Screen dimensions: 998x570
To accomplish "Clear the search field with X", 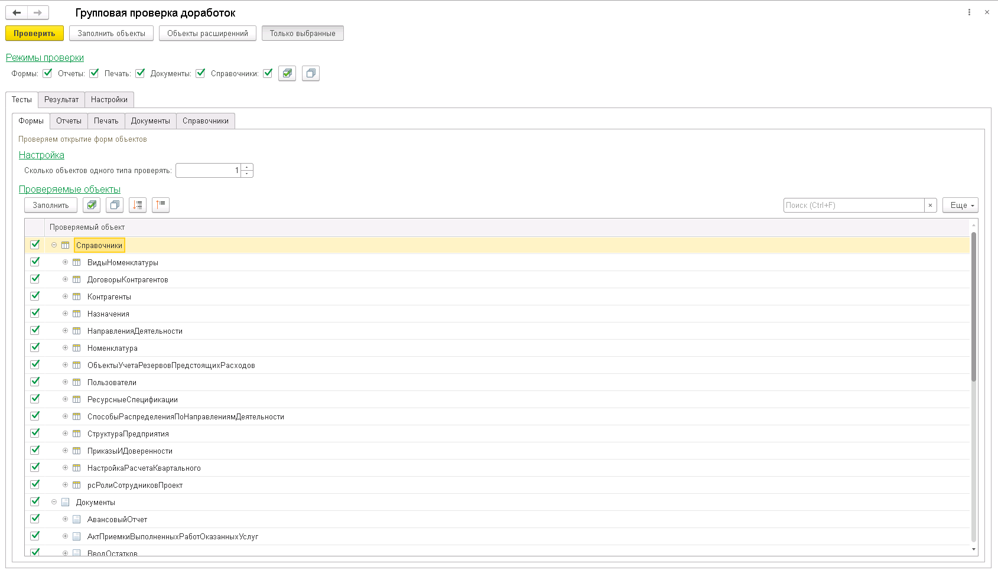I will 930,205.
